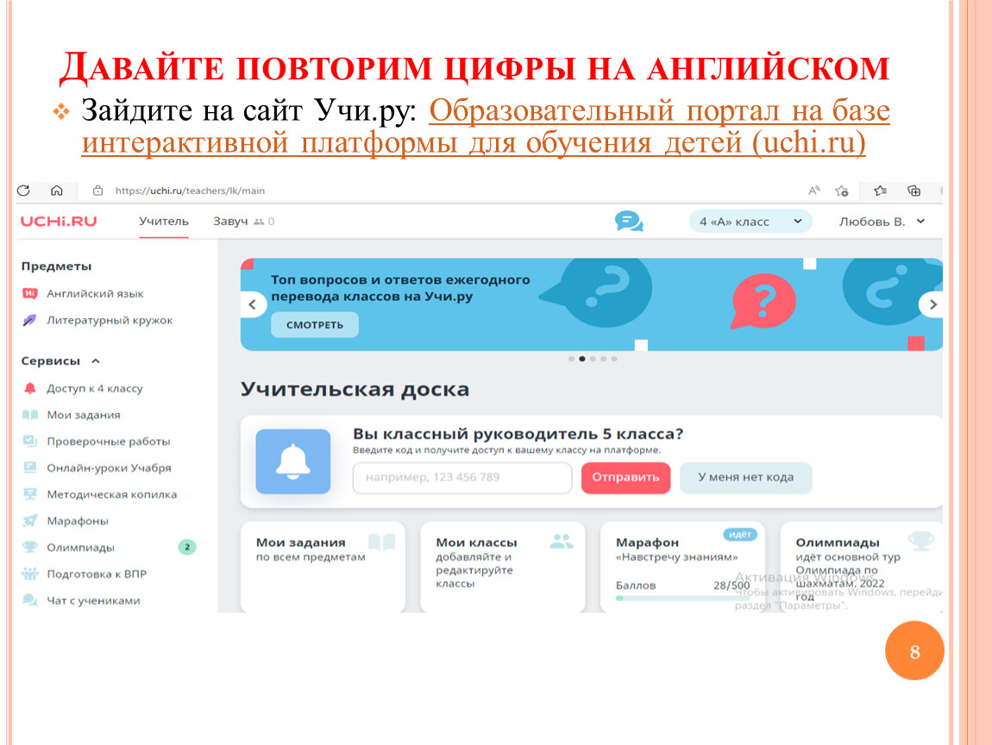
Task: Open Доступ к 4 классу service
Action: coord(94,388)
